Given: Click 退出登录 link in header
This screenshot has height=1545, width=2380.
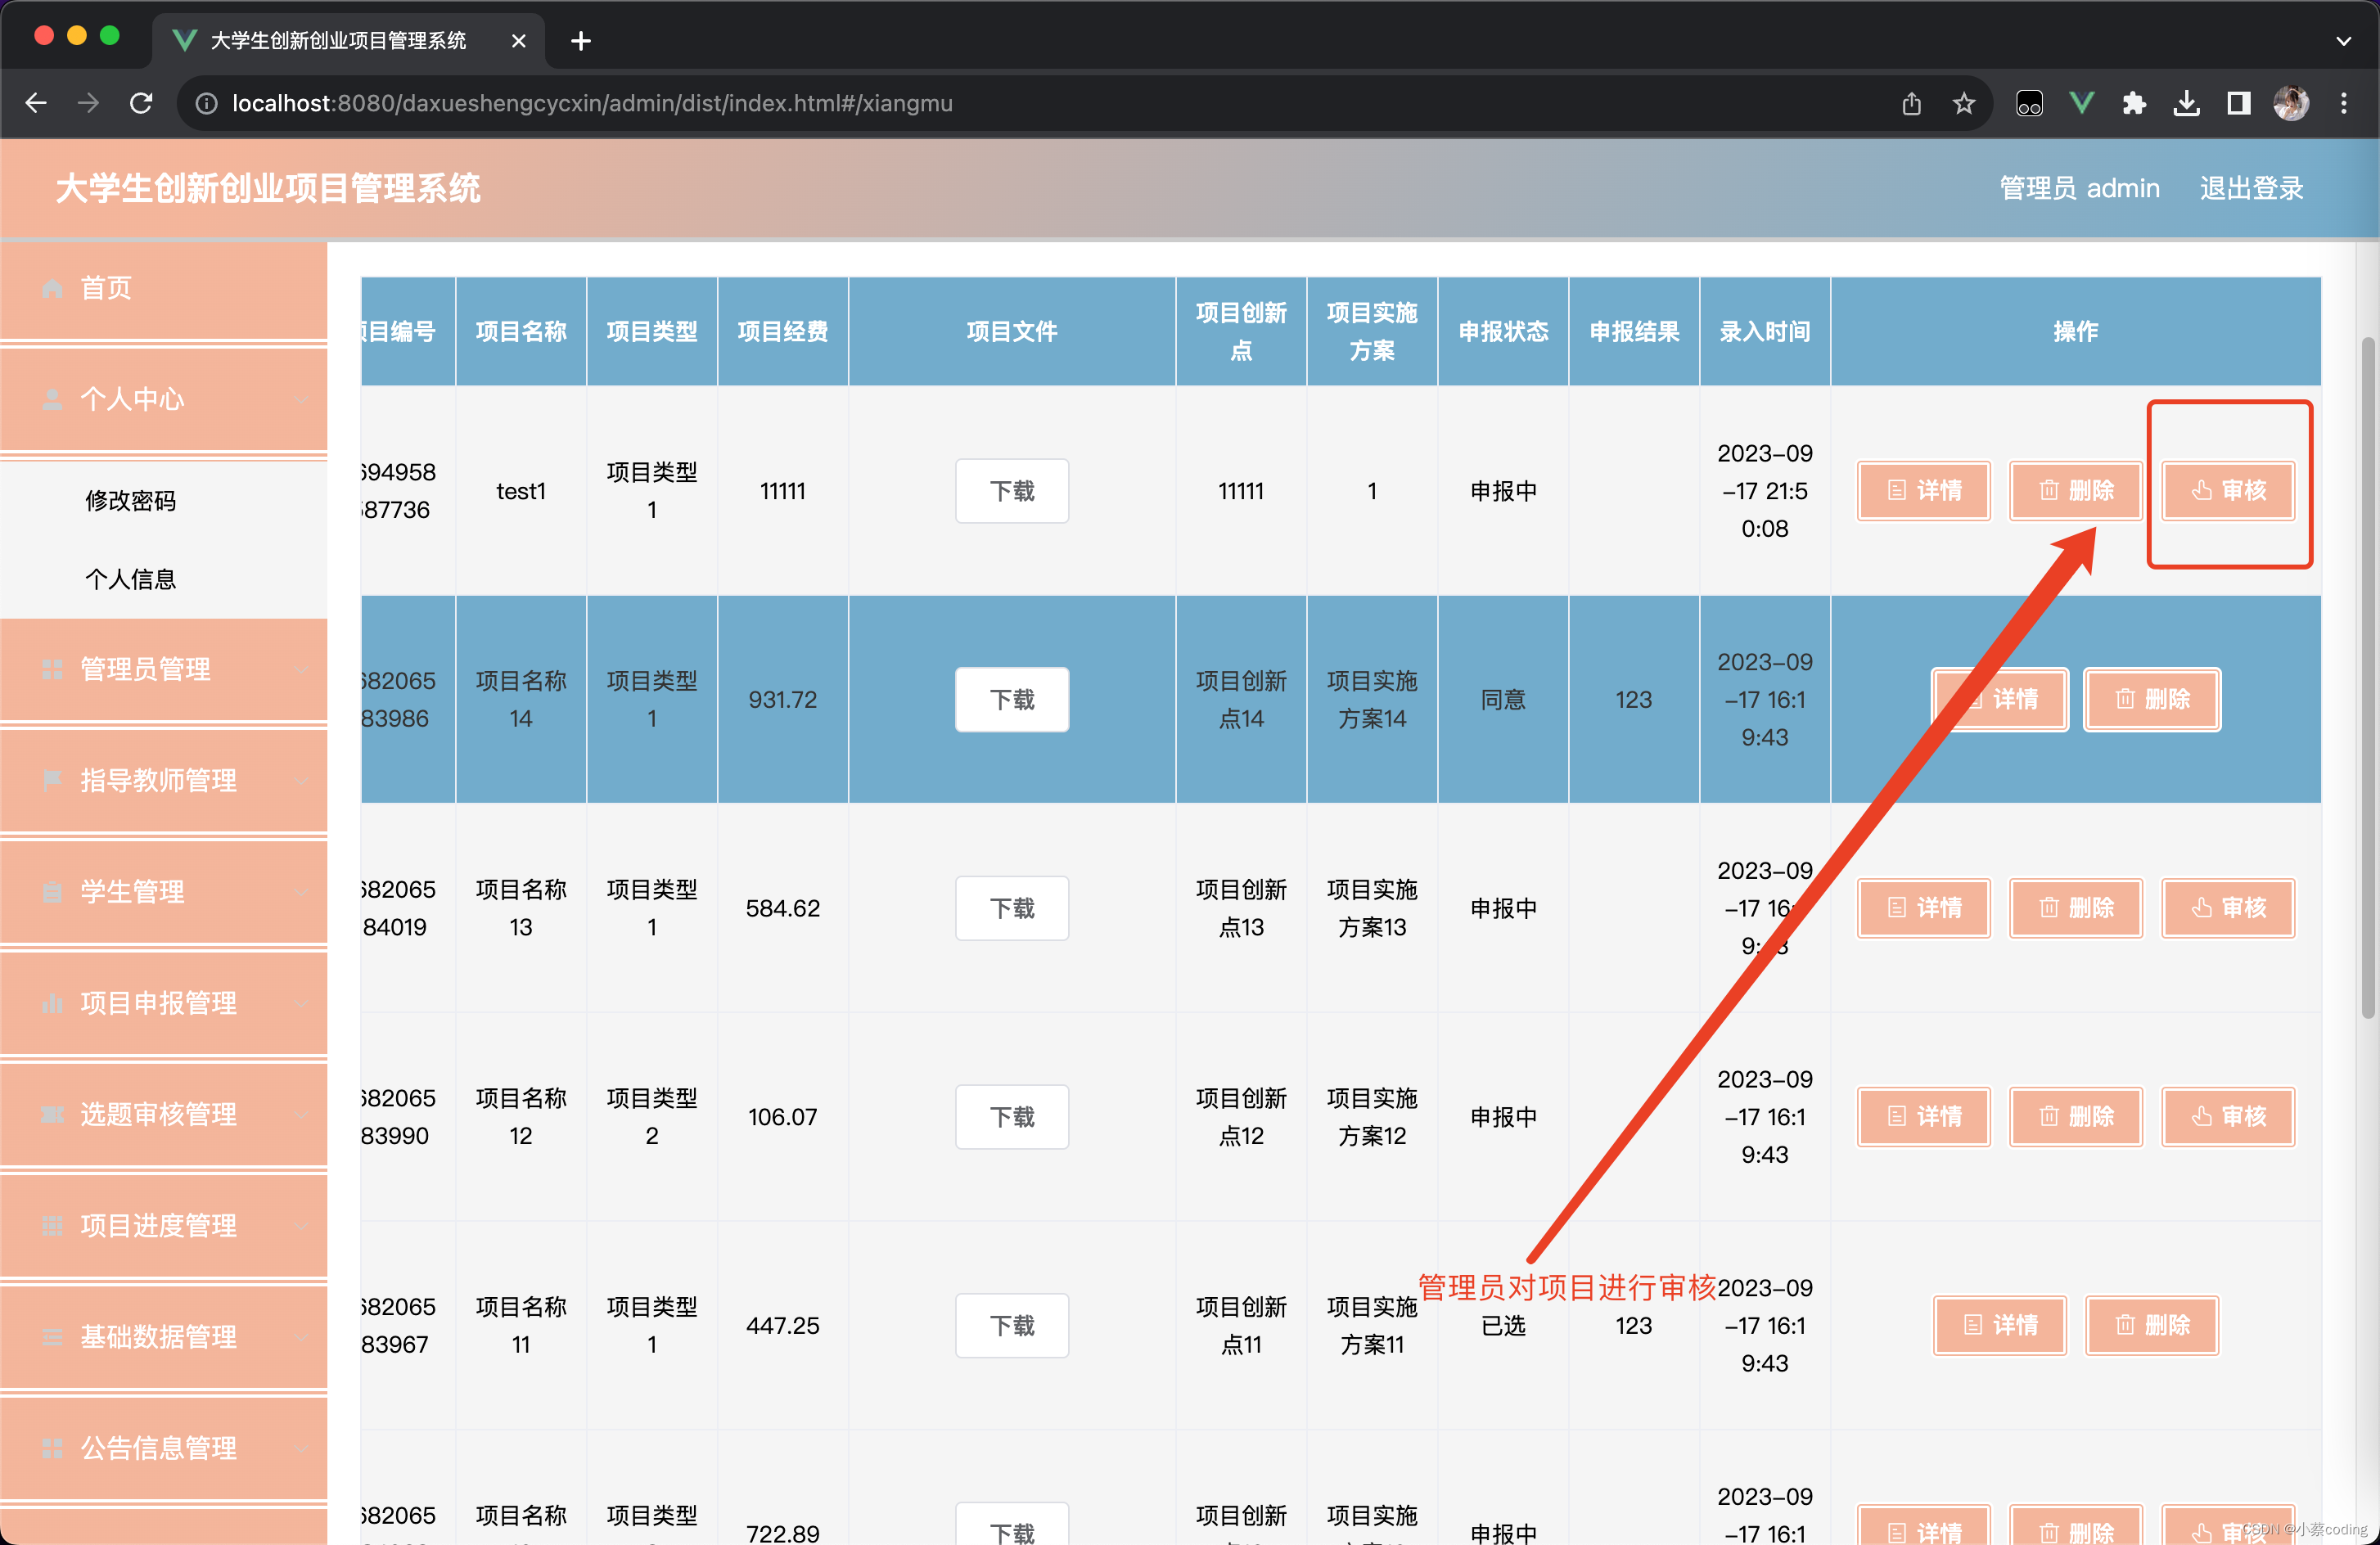Looking at the screenshot, I should pyautogui.click(x=2251, y=188).
